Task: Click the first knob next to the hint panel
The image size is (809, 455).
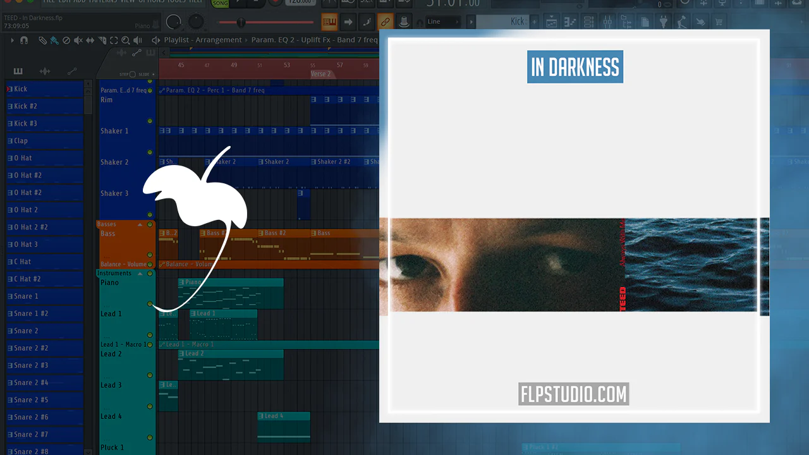Action: pyautogui.click(x=173, y=22)
